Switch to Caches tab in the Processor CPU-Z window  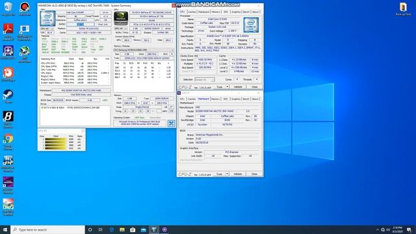[x=192, y=12]
